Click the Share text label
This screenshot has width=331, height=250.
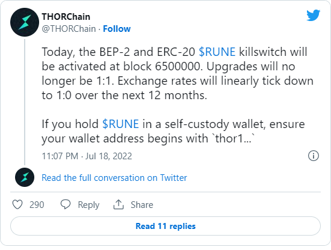pyautogui.click(x=142, y=205)
